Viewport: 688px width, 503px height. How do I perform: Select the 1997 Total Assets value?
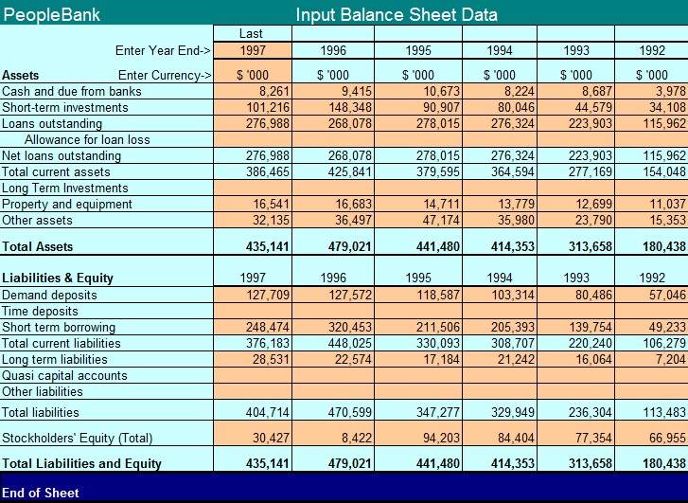click(x=251, y=247)
